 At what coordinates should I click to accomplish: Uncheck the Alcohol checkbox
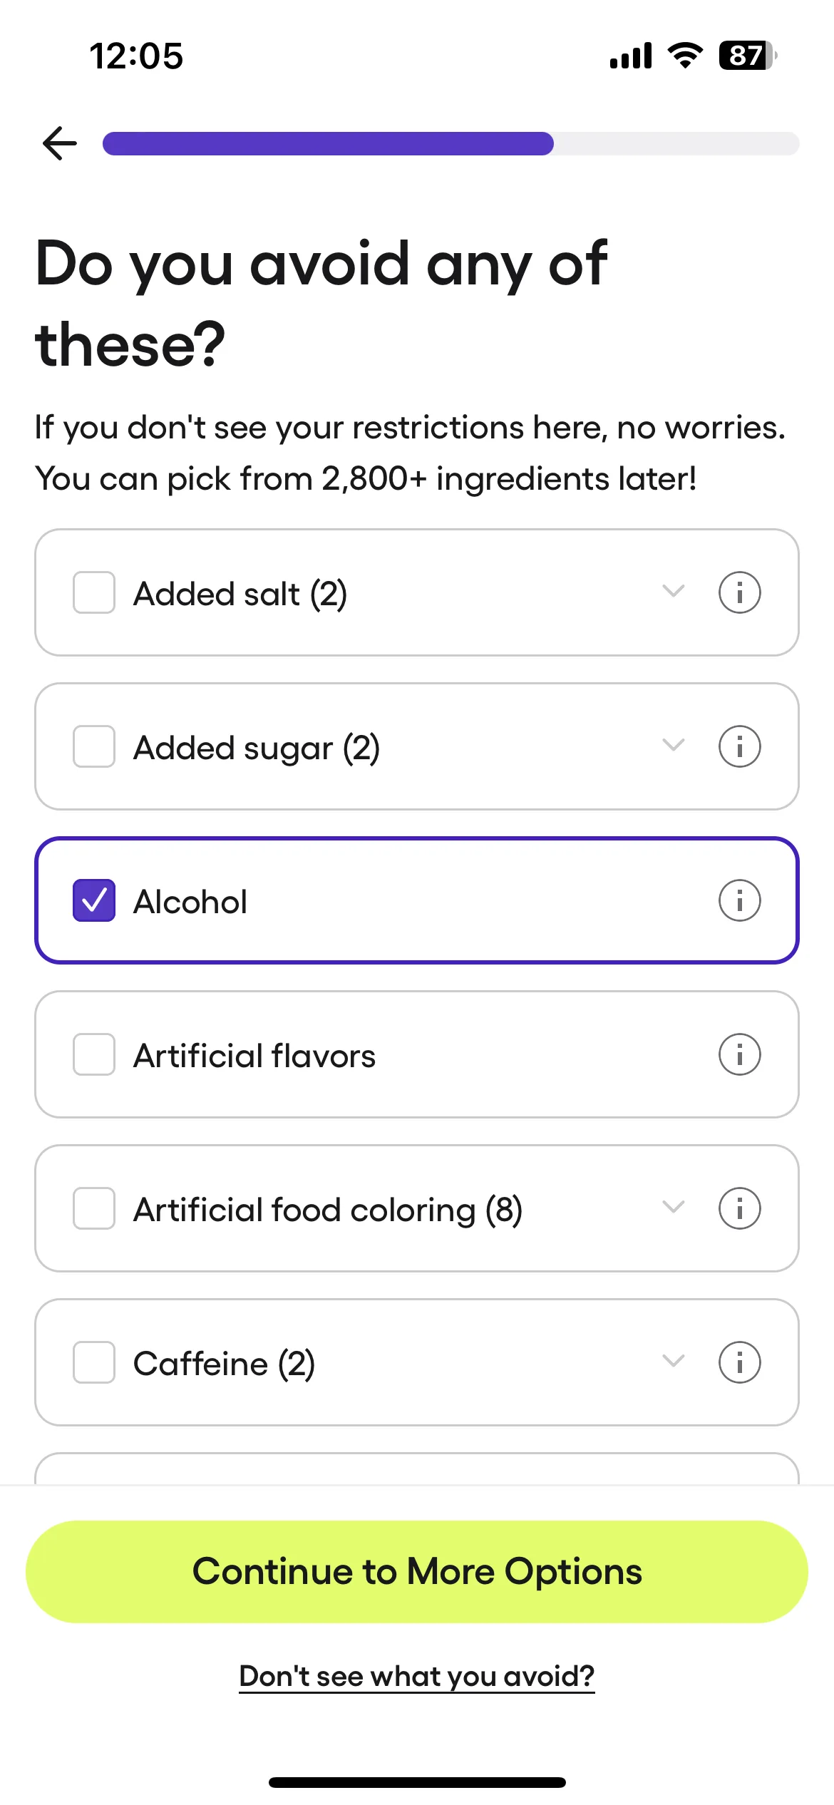[x=94, y=900]
